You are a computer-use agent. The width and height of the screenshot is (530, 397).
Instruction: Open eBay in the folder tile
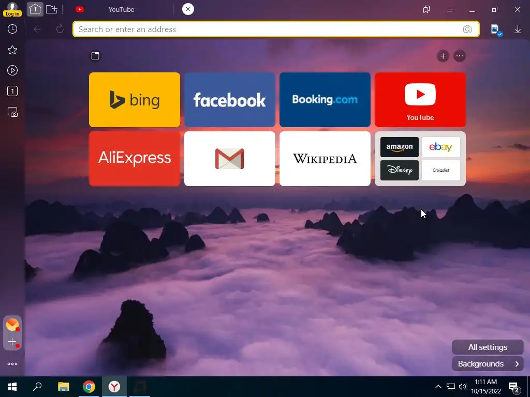click(x=441, y=147)
